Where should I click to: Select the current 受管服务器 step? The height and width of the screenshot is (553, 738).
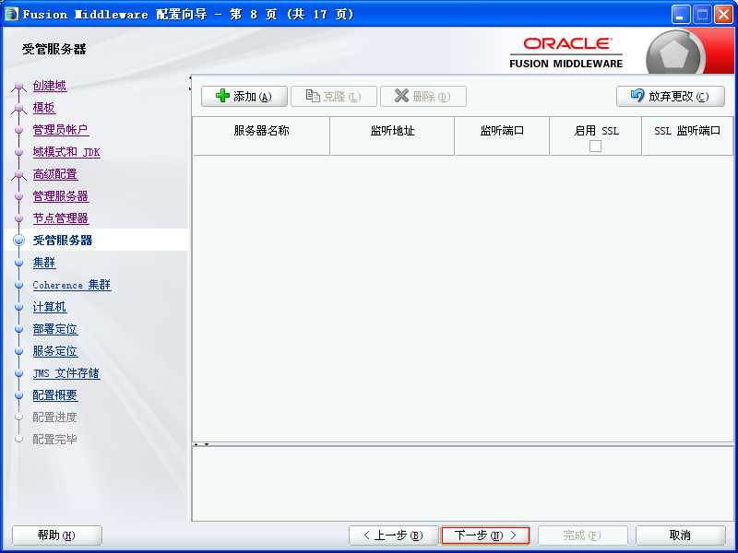point(62,241)
